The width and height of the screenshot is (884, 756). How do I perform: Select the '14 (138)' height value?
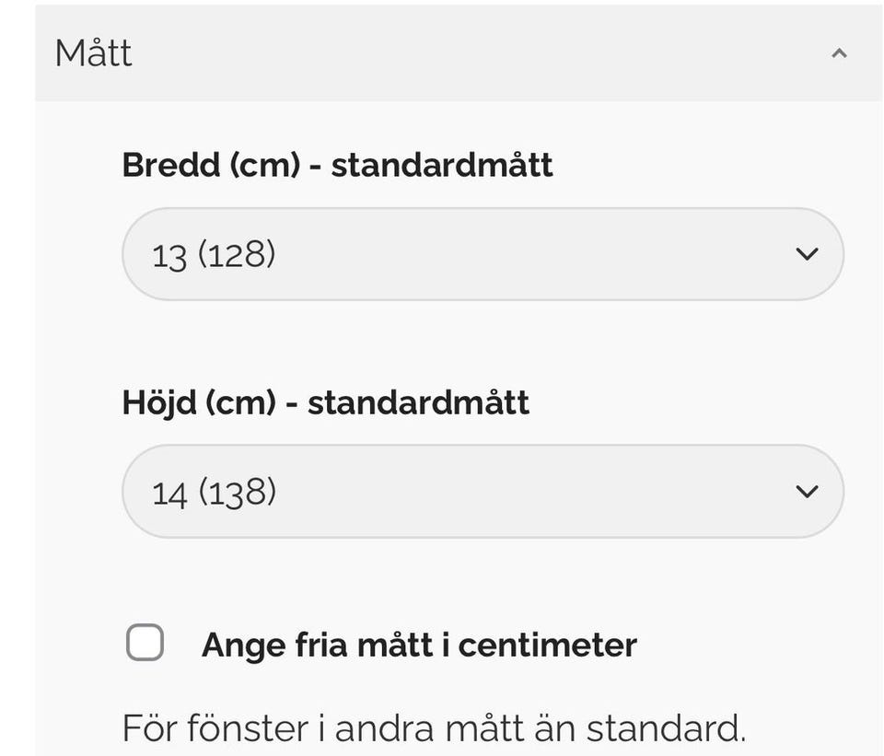point(214,493)
